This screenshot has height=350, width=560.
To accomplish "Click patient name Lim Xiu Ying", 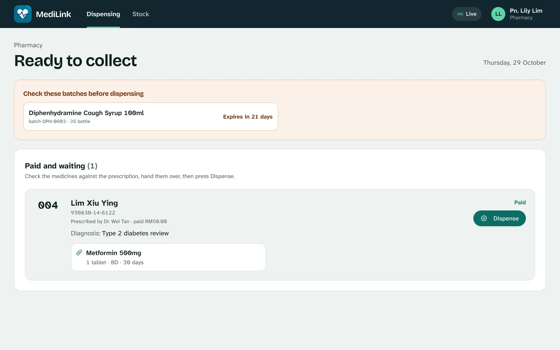I will [x=94, y=203].
